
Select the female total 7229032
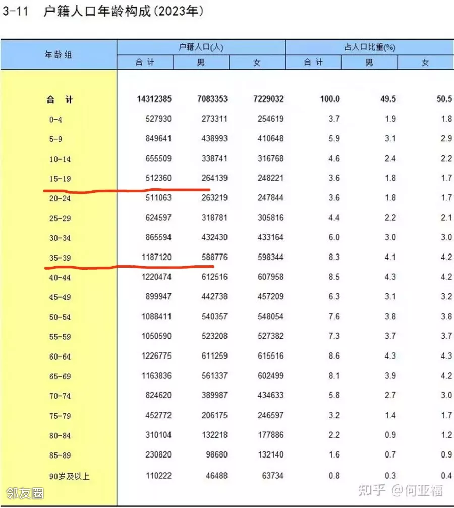(x=268, y=99)
